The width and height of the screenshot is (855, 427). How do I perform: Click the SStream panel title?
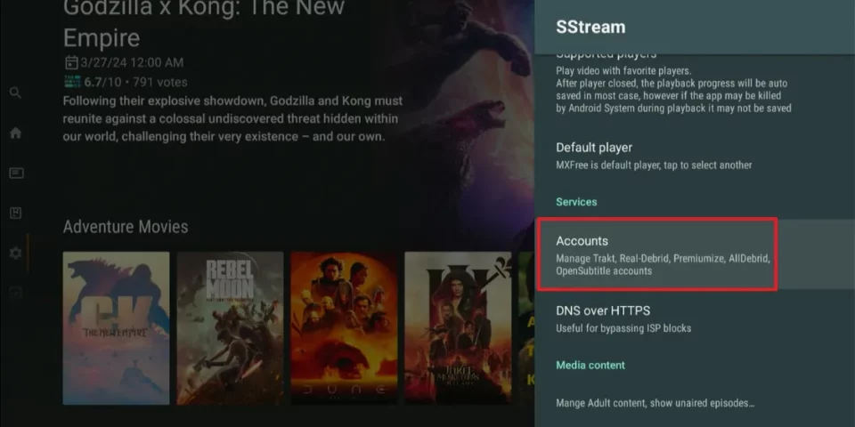590,28
